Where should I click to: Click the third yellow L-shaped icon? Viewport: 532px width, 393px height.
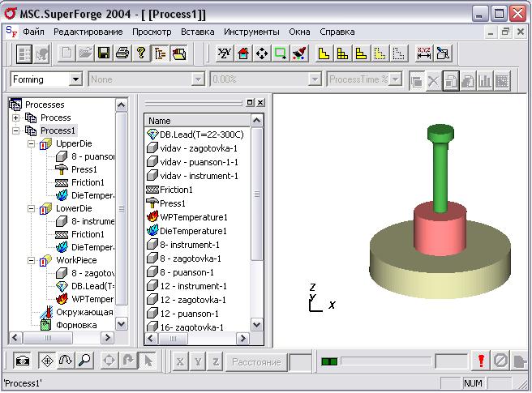click(x=361, y=53)
